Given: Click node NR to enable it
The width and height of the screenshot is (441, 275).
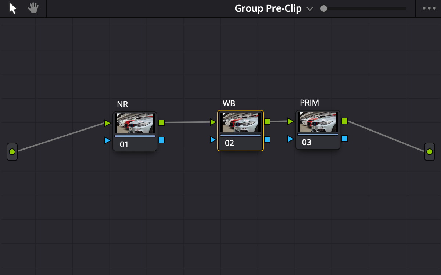Looking at the screenshot, I should point(135,130).
